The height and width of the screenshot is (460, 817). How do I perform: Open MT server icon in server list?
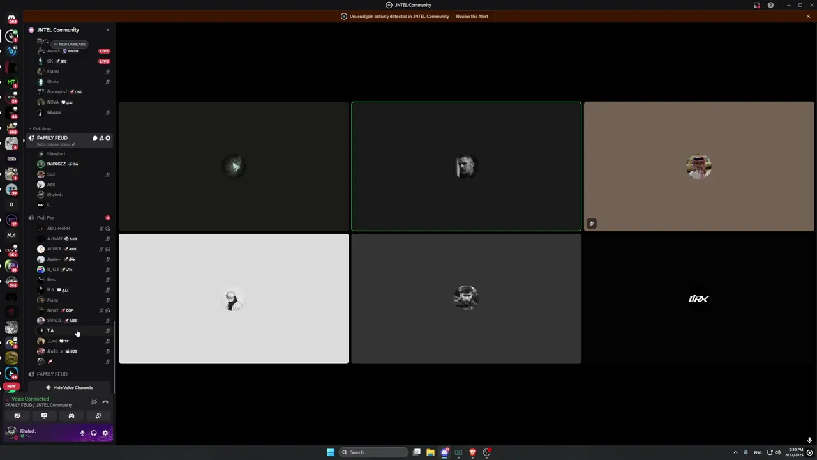(11, 82)
